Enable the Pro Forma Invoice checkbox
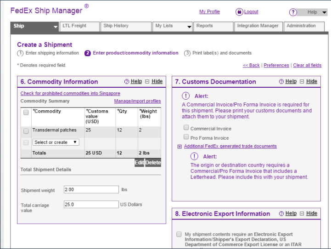 pyautogui.click(x=186, y=136)
